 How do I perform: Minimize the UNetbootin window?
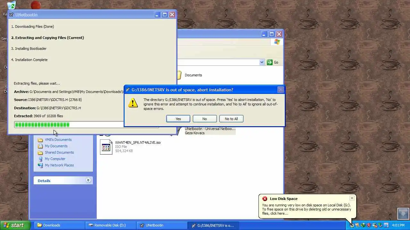click(157, 15)
